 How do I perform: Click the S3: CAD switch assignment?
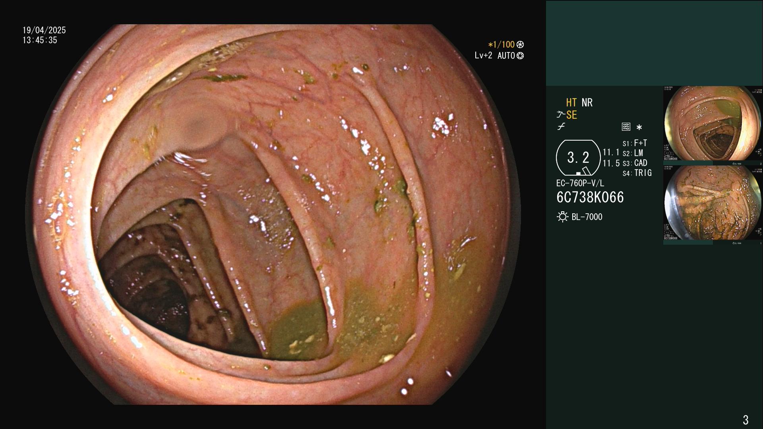pos(635,163)
